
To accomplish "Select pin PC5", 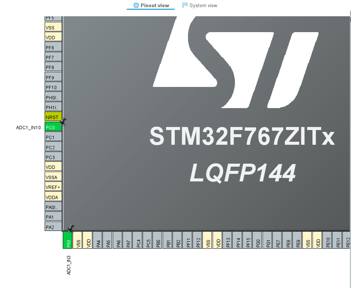I will pyautogui.click(x=147, y=240).
